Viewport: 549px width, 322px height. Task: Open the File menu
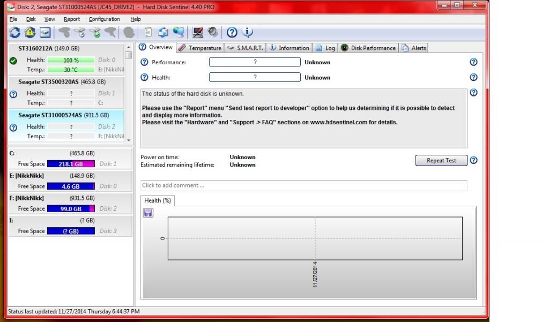13,19
